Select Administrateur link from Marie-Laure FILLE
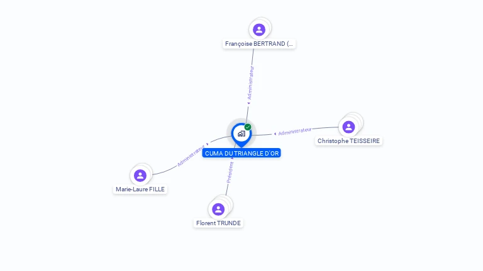 [x=191, y=155]
